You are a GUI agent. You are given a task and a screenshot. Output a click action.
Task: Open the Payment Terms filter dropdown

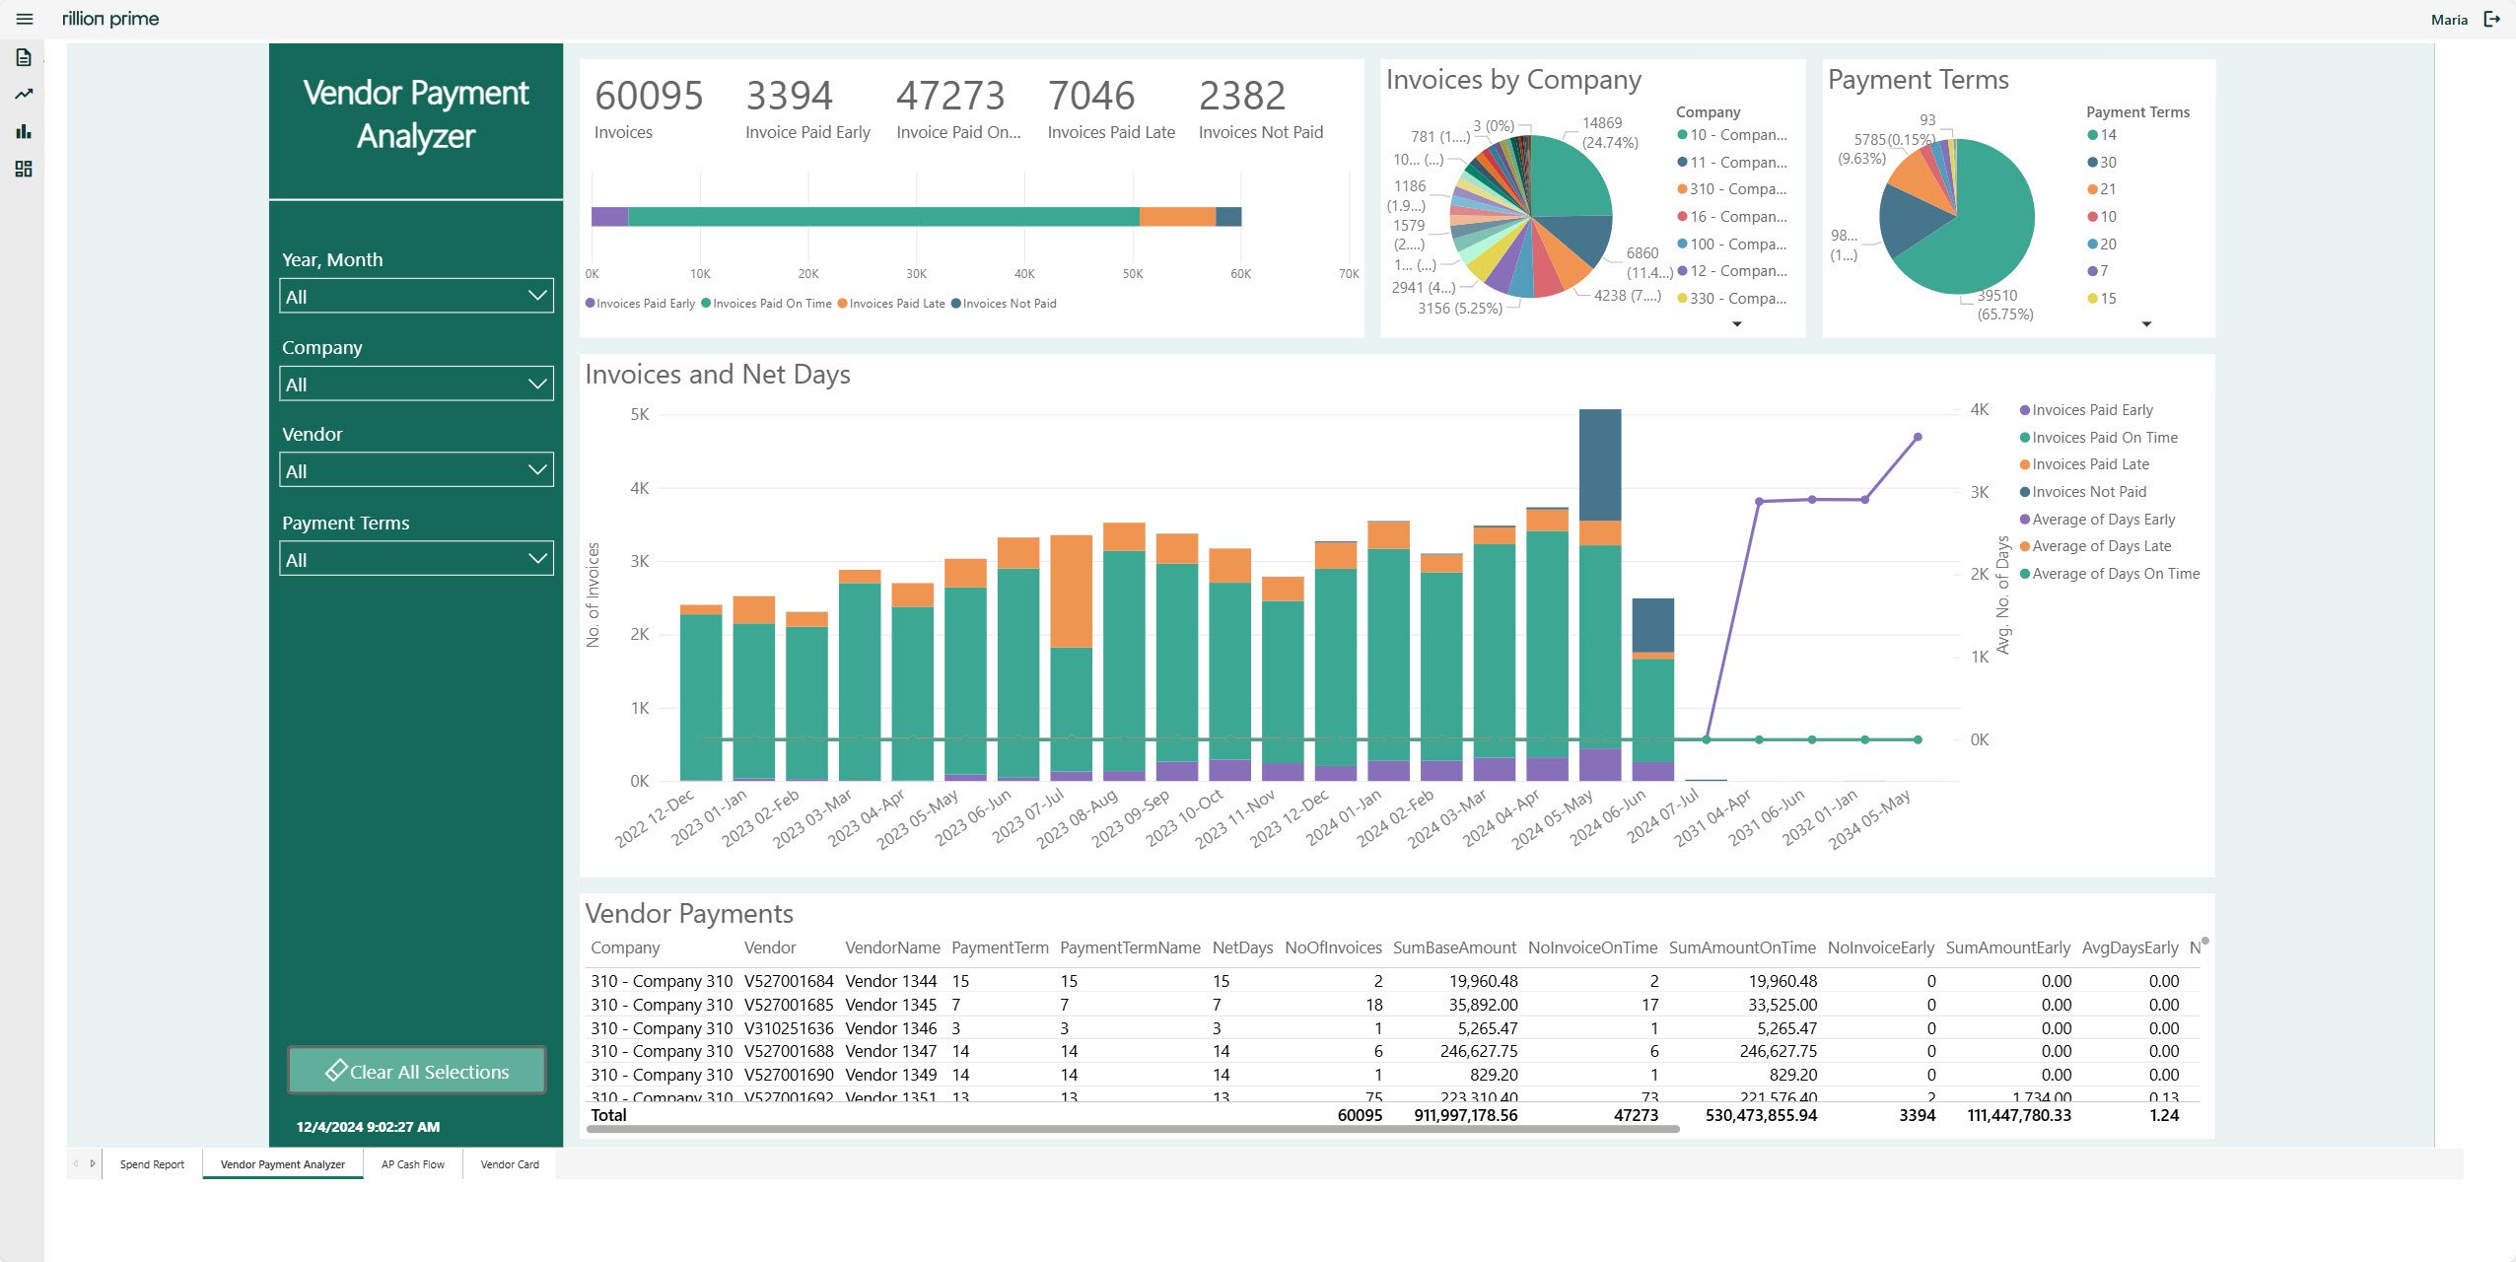pos(416,560)
